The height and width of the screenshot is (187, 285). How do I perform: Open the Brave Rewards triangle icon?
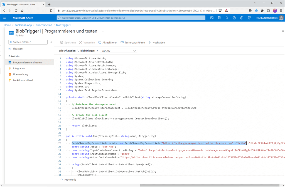(226, 11)
